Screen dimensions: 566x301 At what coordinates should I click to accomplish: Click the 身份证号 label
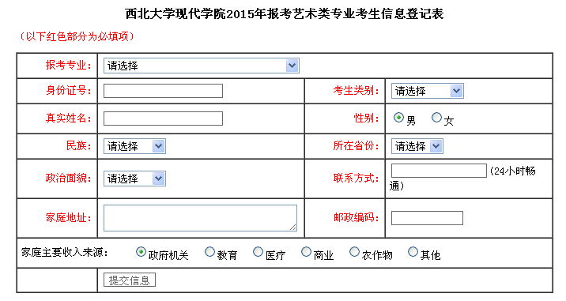pyautogui.click(x=68, y=91)
